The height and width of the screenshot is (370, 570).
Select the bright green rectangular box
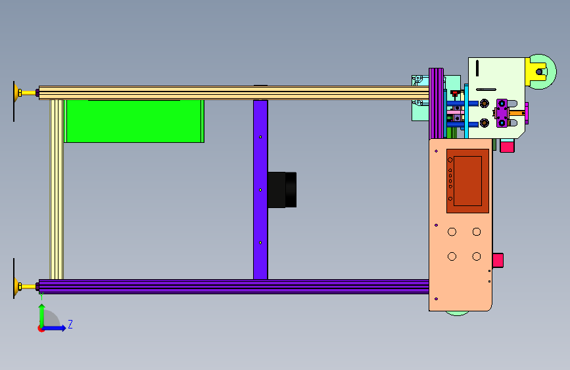[134, 121]
